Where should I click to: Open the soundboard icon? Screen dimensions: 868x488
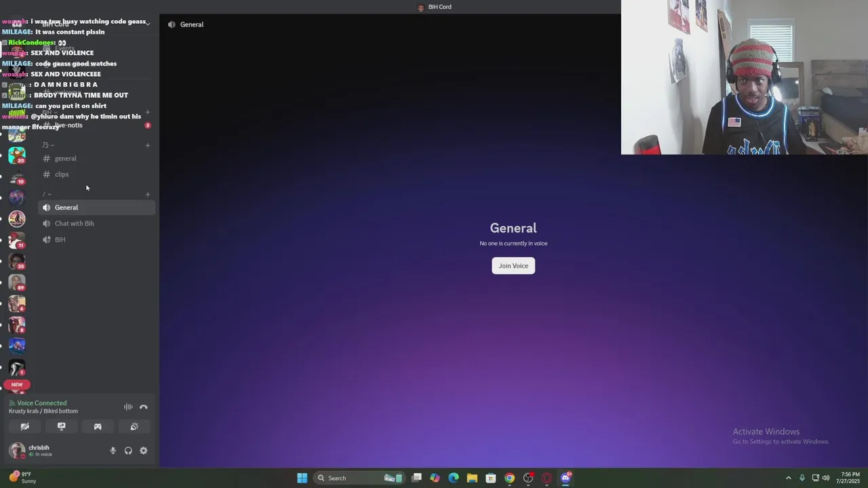134,426
